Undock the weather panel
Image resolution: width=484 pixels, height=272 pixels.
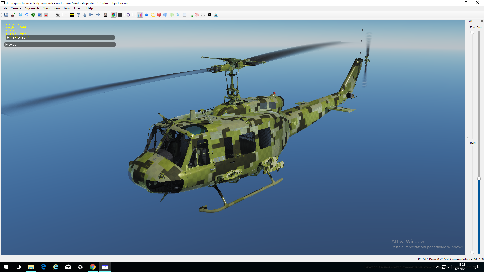click(x=478, y=21)
